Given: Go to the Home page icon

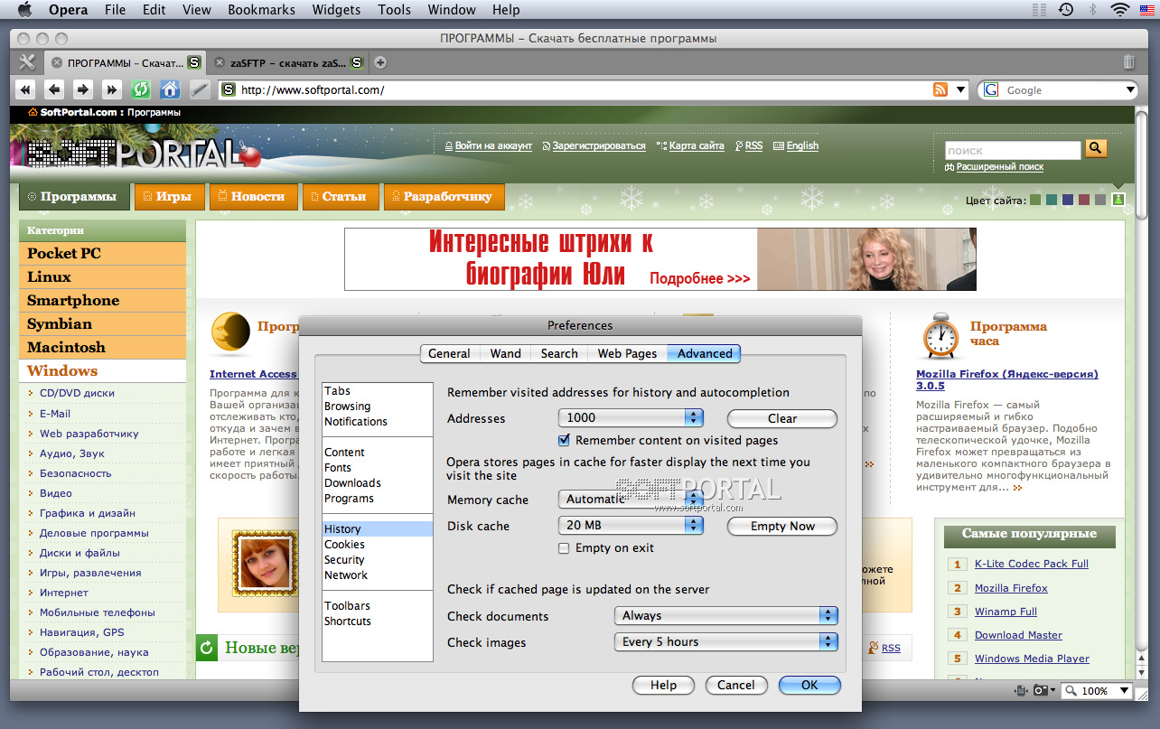Looking at the screenshot, I should pyautogui.click(x=170, y=89).
